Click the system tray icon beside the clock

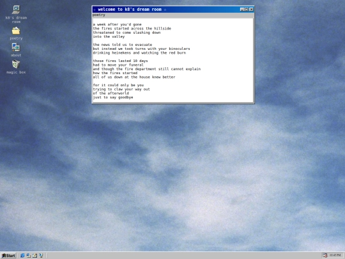click(x=325, y=255)
